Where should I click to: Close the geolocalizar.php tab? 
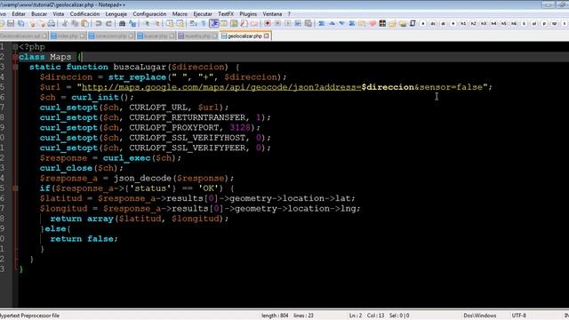267,36
